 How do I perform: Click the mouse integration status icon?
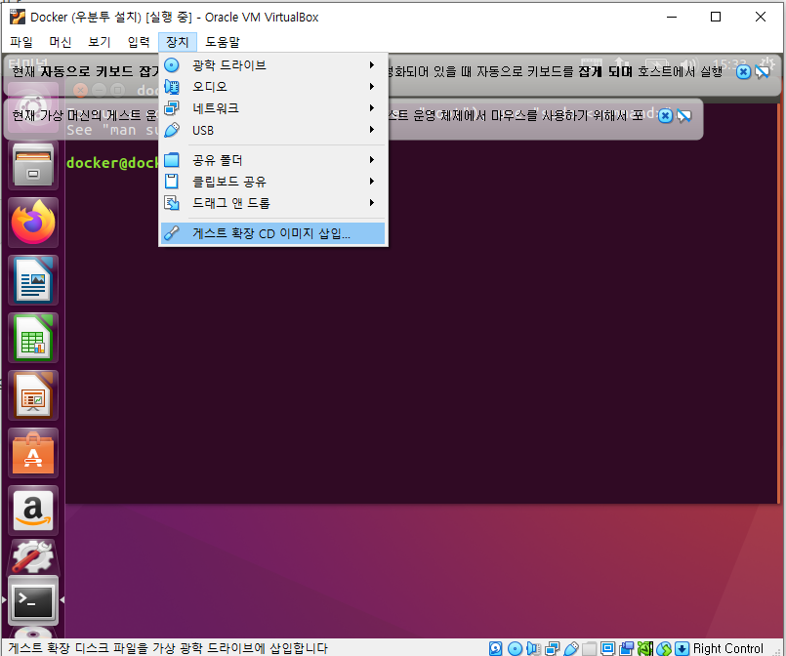point(663,648)
